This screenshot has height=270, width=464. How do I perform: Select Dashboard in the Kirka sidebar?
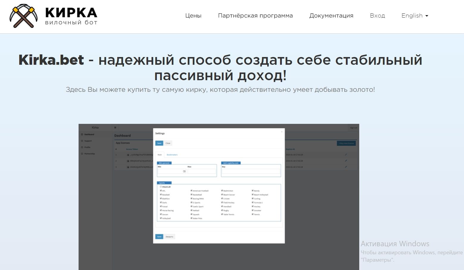(x=88, y=134)
